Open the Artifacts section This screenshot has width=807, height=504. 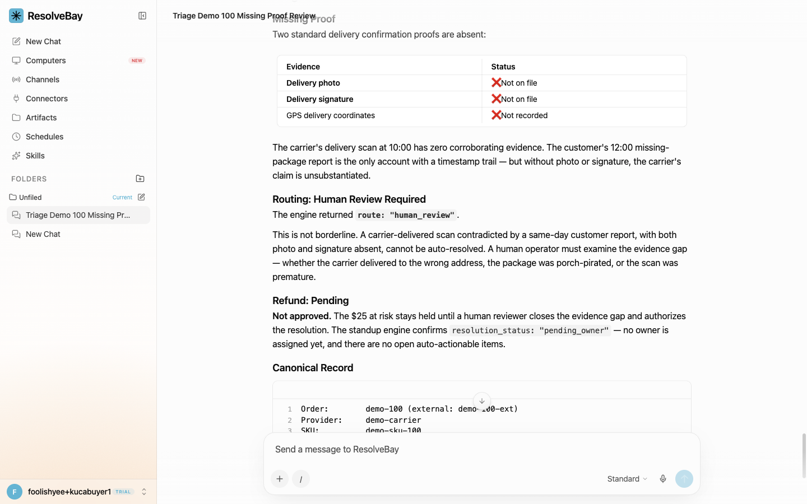(x=78, y=118)
